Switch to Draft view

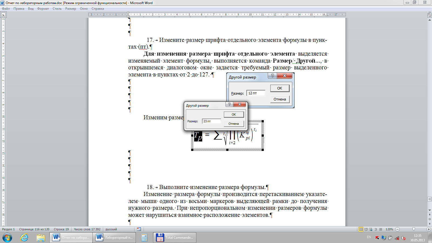(381, 229)
